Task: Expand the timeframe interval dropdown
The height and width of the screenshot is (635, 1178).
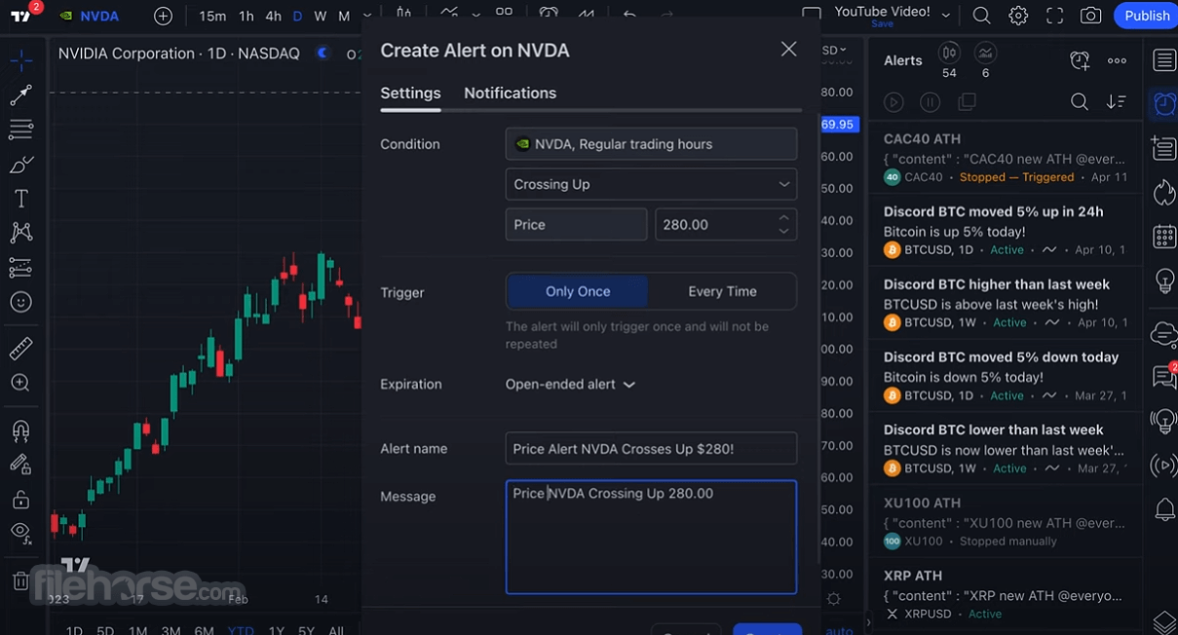Action: [x=366, y=16]
